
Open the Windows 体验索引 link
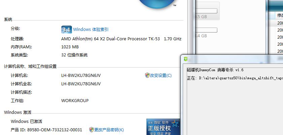[x=91, y=30]
